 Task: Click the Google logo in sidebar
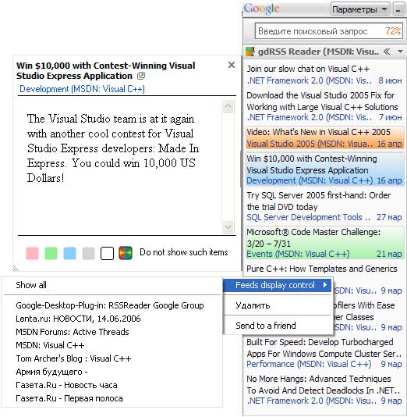coord(261,9)
